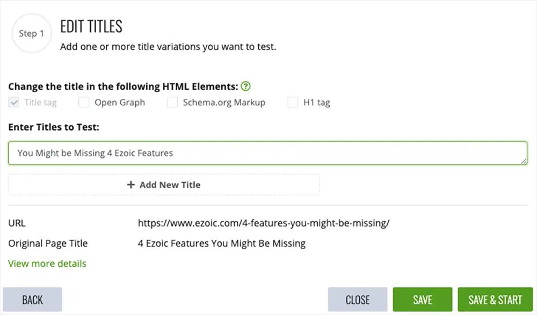Click the 'Enter Titles to Test:' label
537x315 pixels.
coord(54,127)
